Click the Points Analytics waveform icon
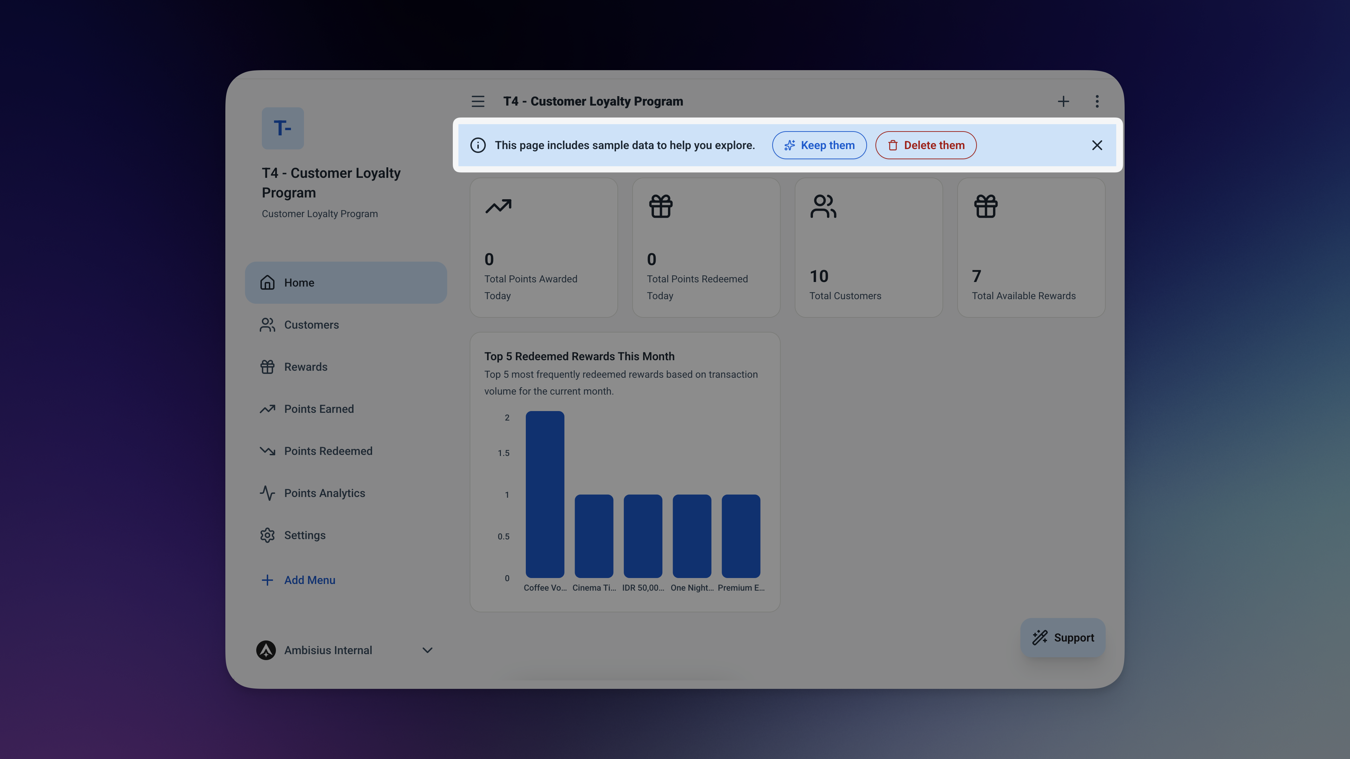This screenshot has height=759, width=1350. pos(267,493)
